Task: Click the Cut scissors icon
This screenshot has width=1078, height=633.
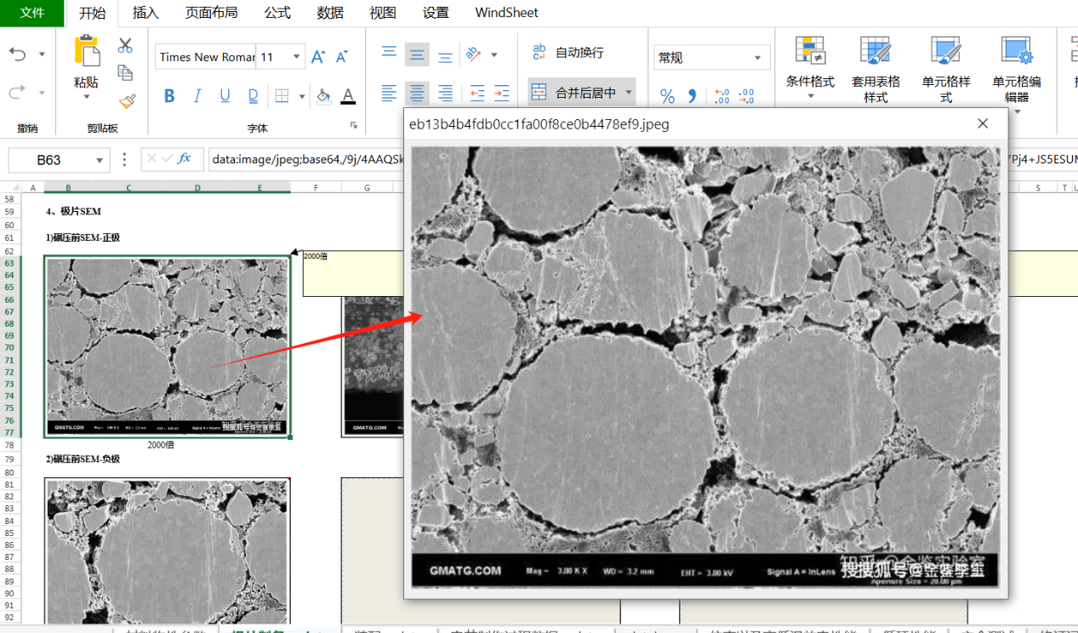Action: [x=125, y=45]
